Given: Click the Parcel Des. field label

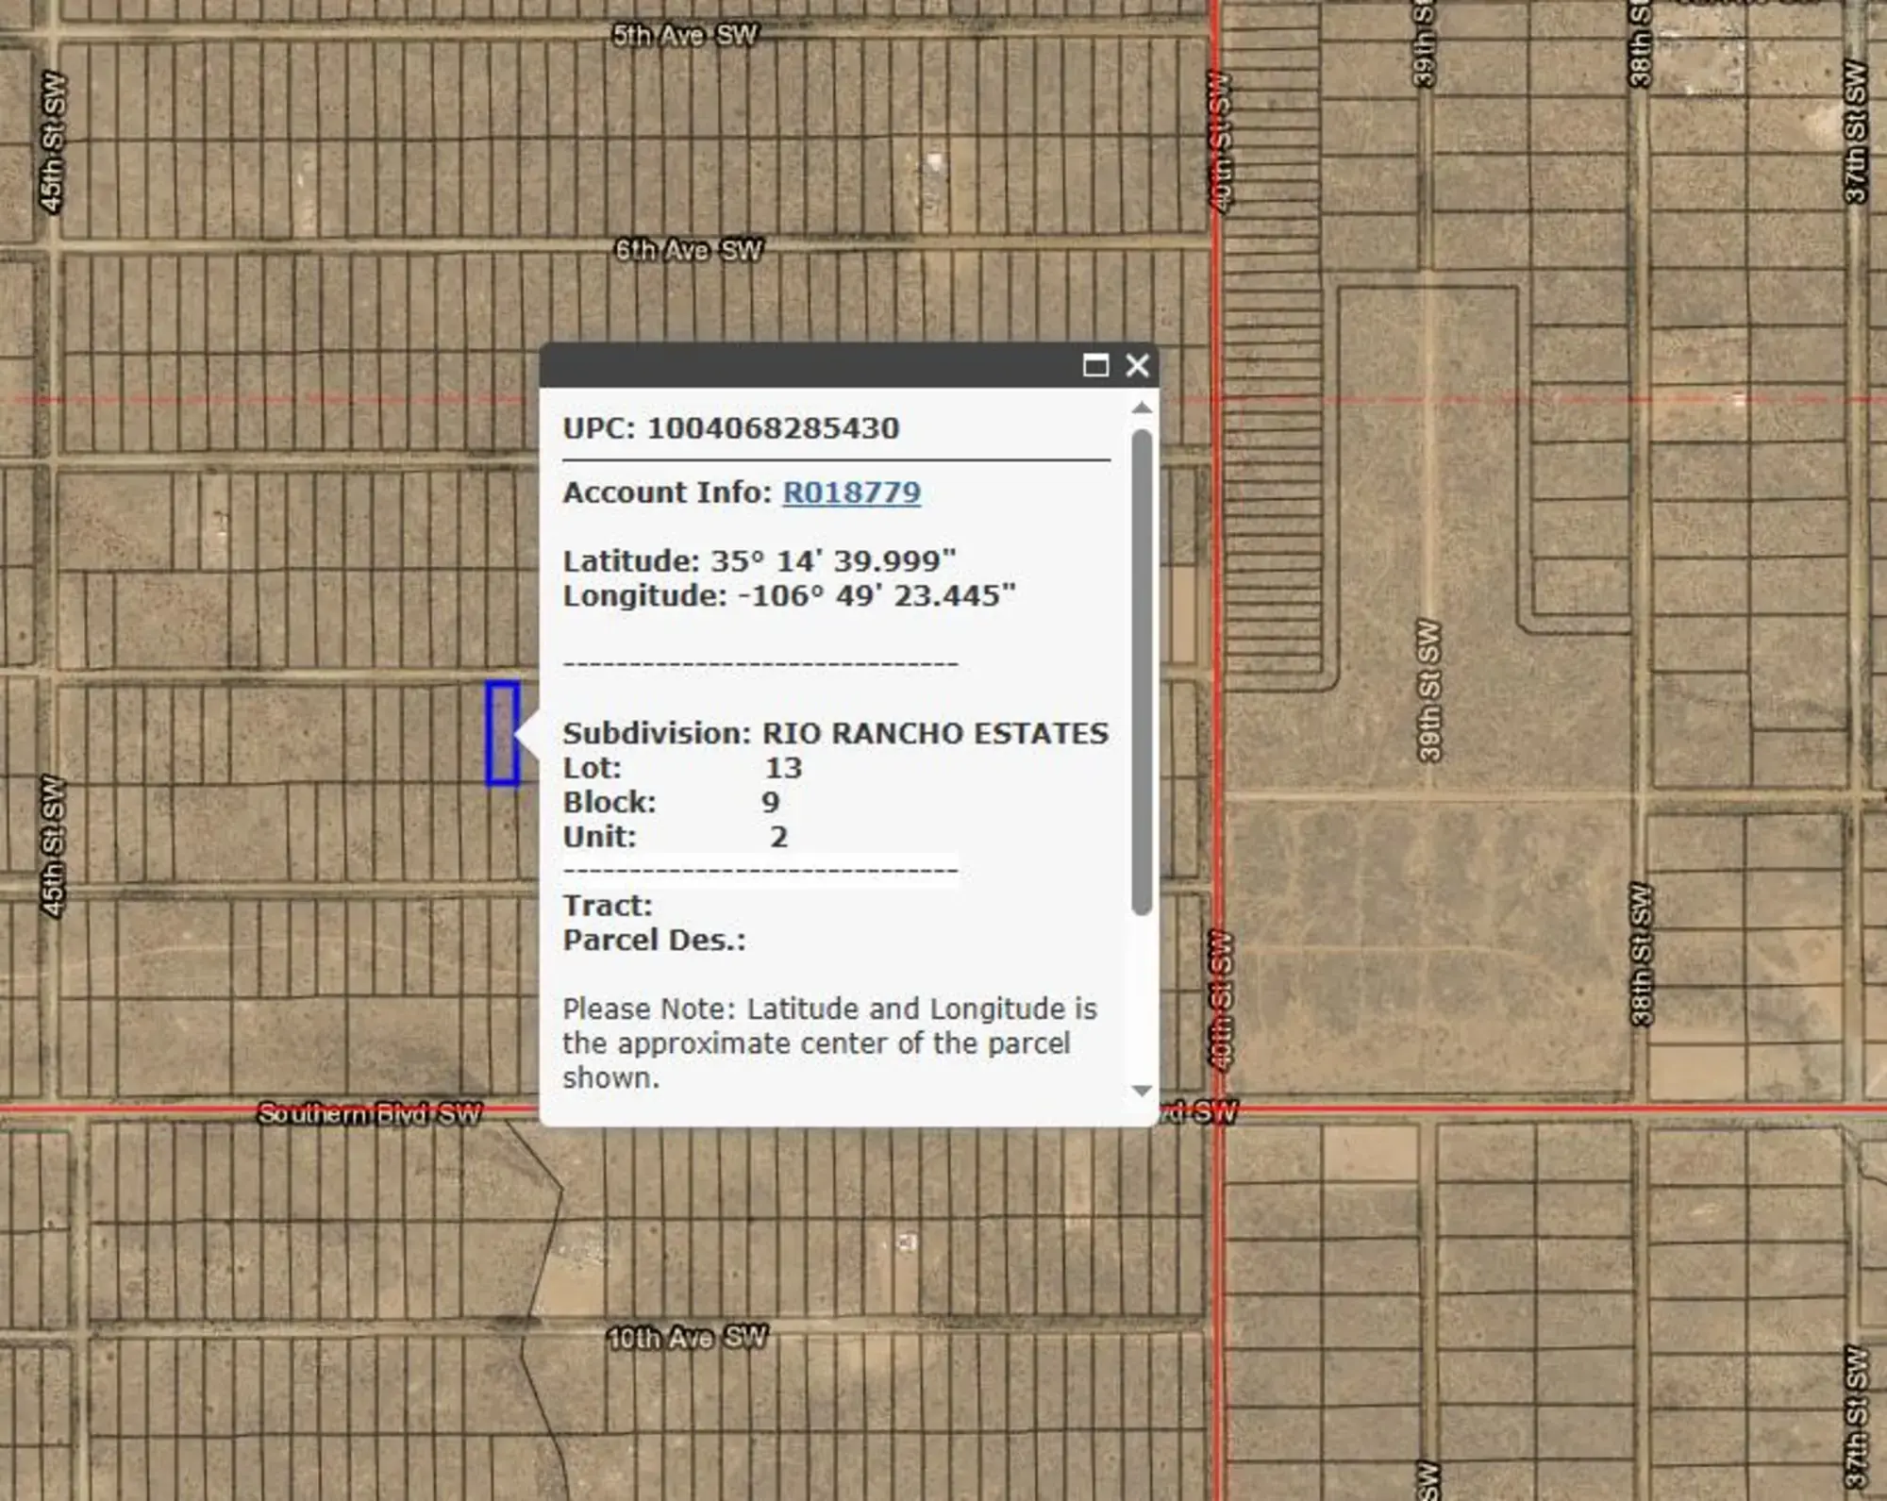Looking at the screenshot, I should [x=654, y=940].
